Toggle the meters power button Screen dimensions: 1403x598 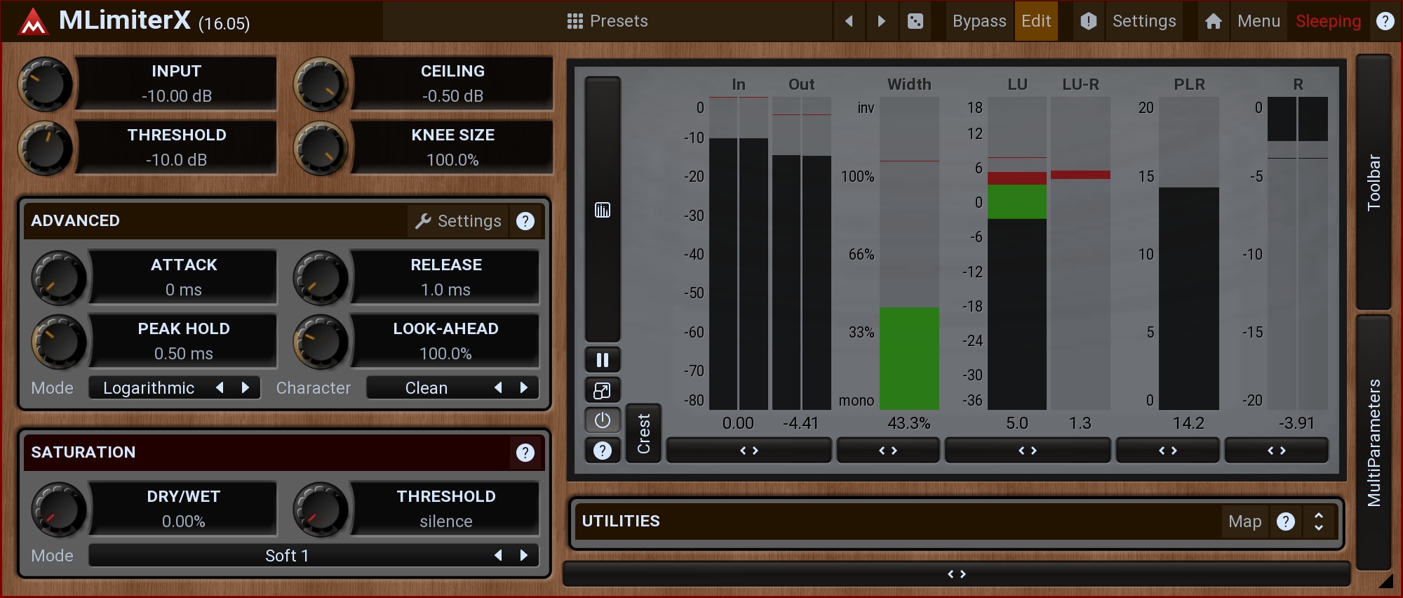603,420
